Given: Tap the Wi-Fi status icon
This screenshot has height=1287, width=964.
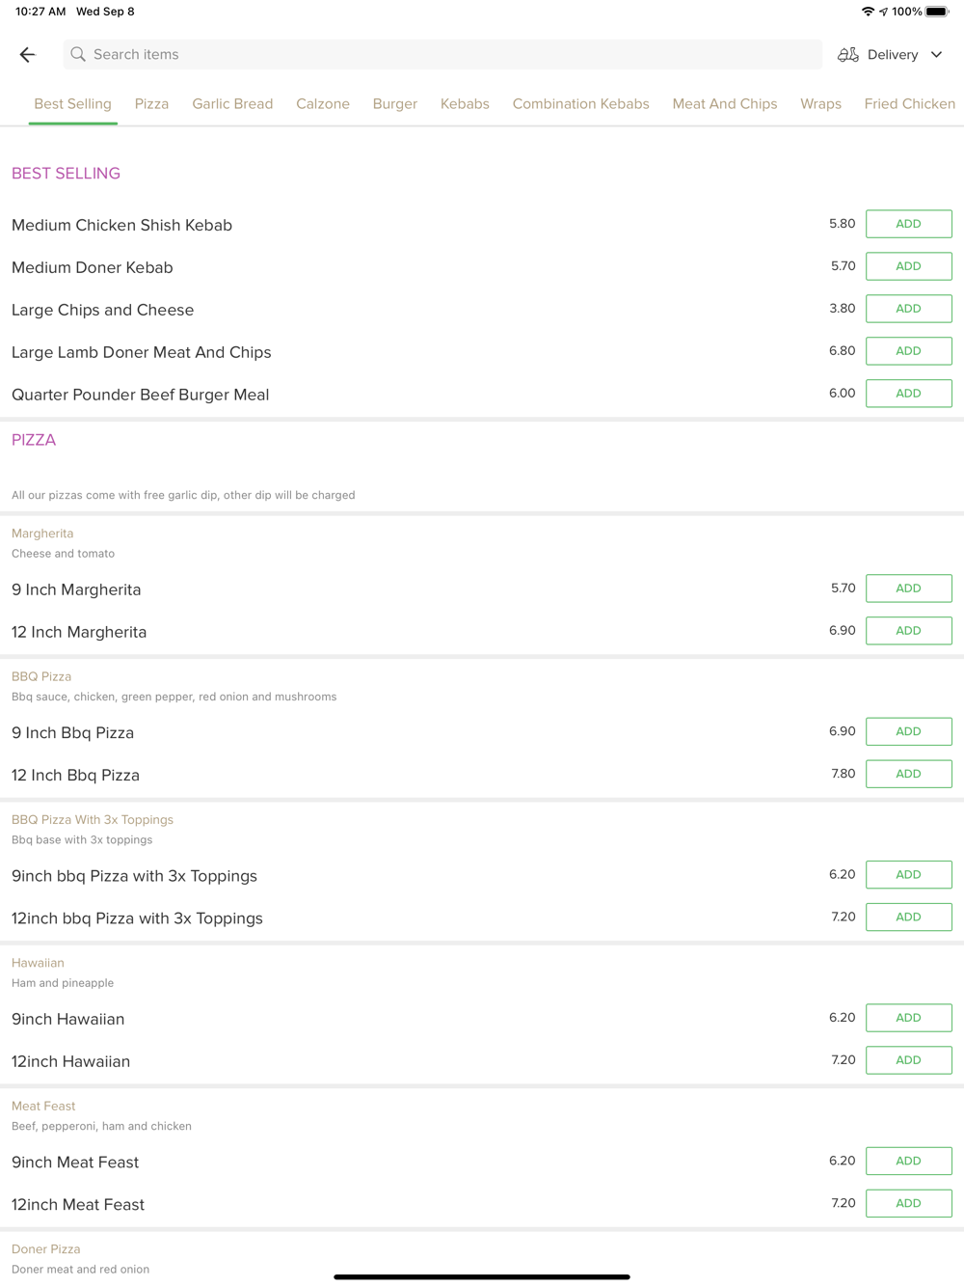Looking at the screenshot, I should click(868, 12).
